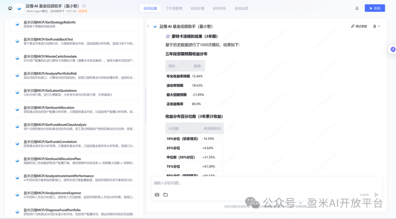Switch to the 工作流管理 tab
This screenshot has height=219, width=396.
point(174,8)
